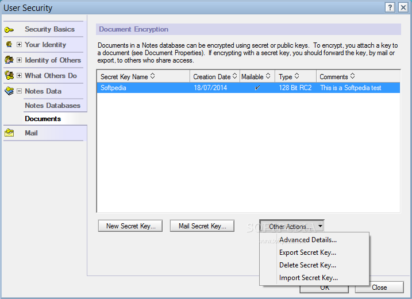
Task: Open the Security Basics section
Action: coord(49,29)
